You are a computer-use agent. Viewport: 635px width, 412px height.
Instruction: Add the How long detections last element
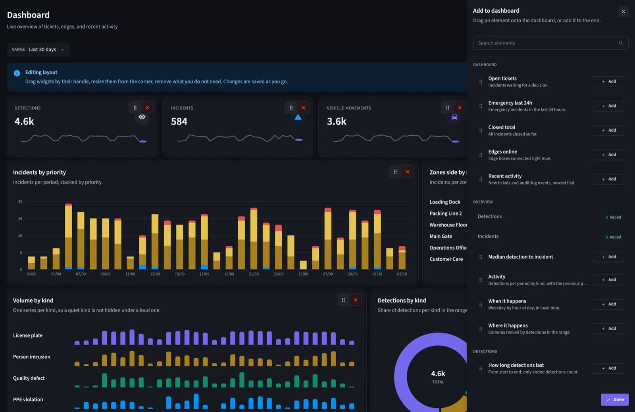click(608, 368)
